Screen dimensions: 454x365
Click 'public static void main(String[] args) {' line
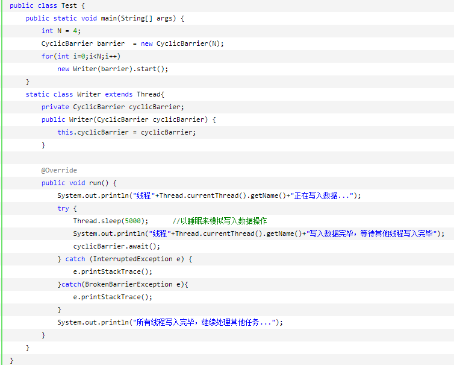105,18
